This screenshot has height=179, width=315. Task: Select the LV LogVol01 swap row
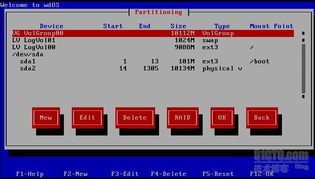[153, 40]
